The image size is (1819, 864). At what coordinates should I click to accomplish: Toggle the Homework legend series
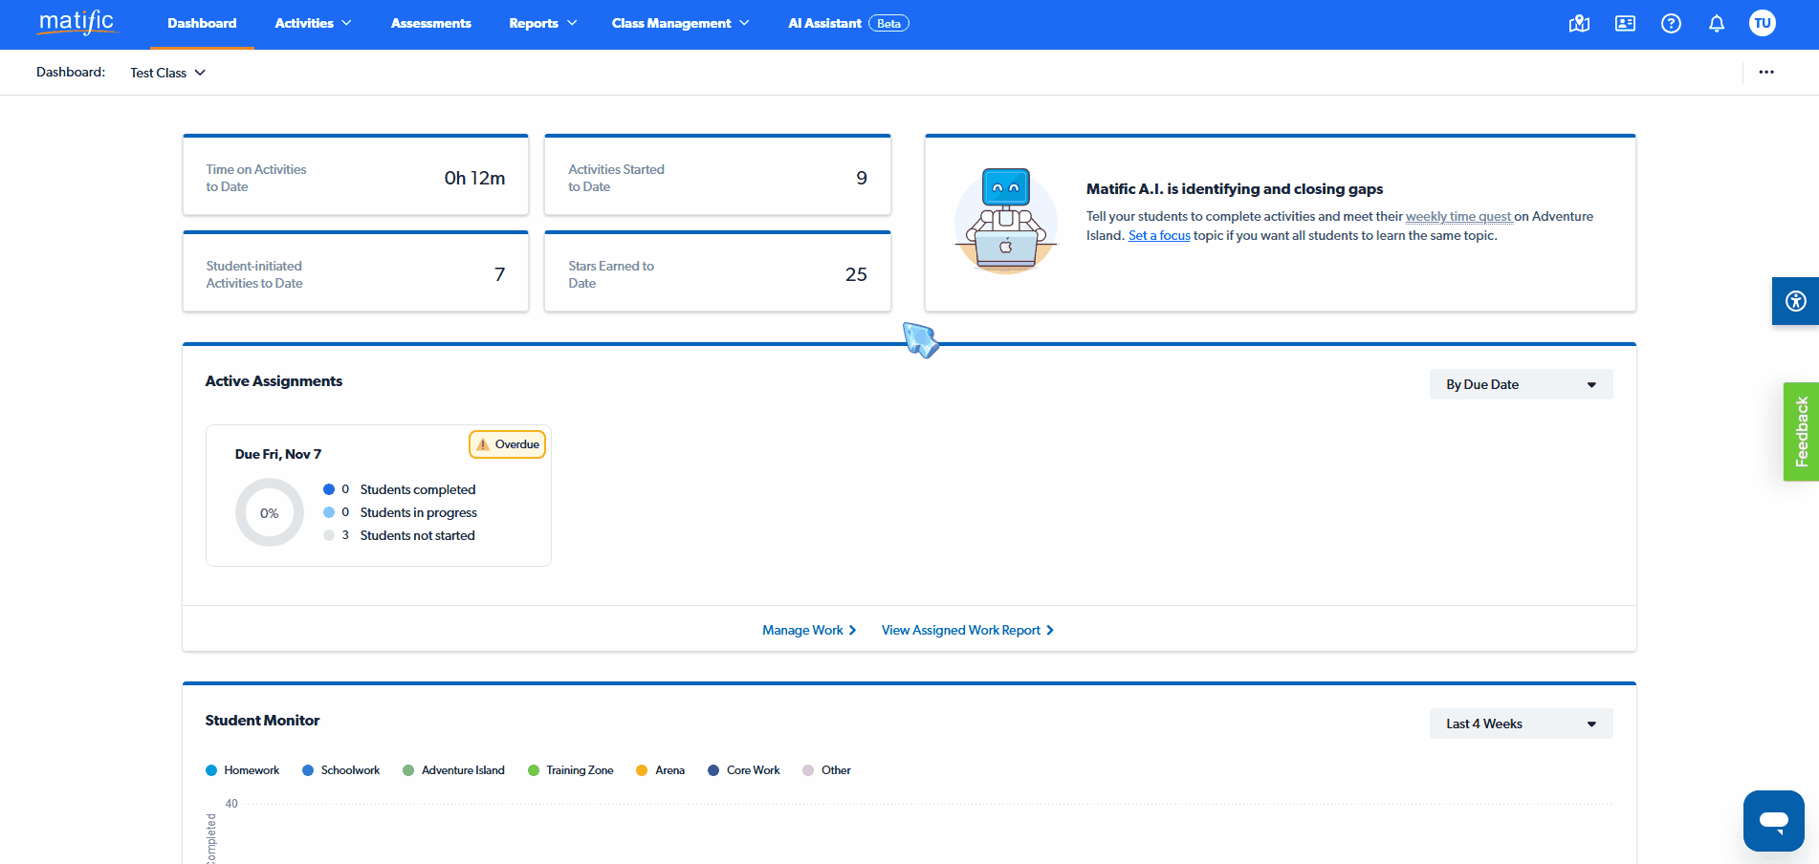coord(243,770)
